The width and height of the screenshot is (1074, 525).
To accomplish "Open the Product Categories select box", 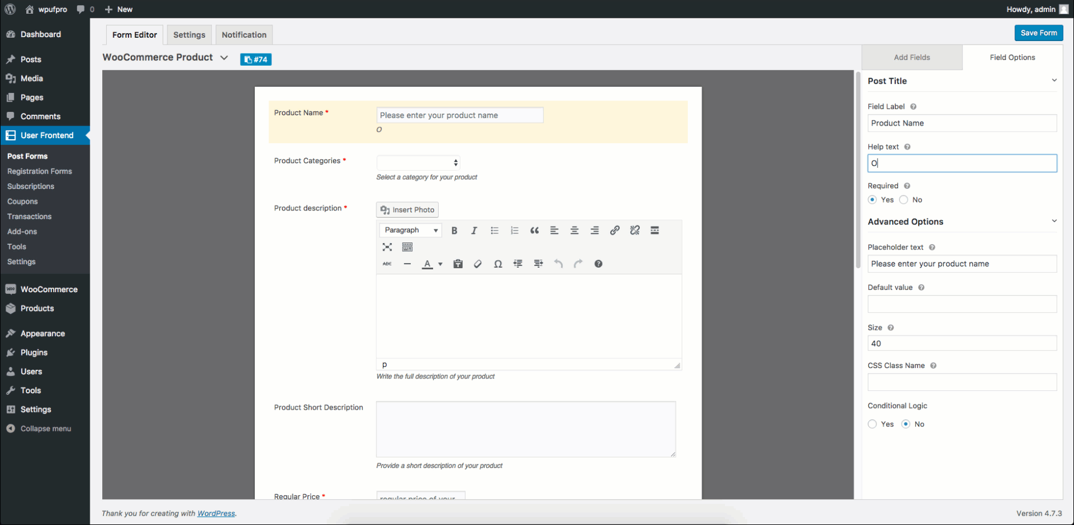I will point(418,163).
